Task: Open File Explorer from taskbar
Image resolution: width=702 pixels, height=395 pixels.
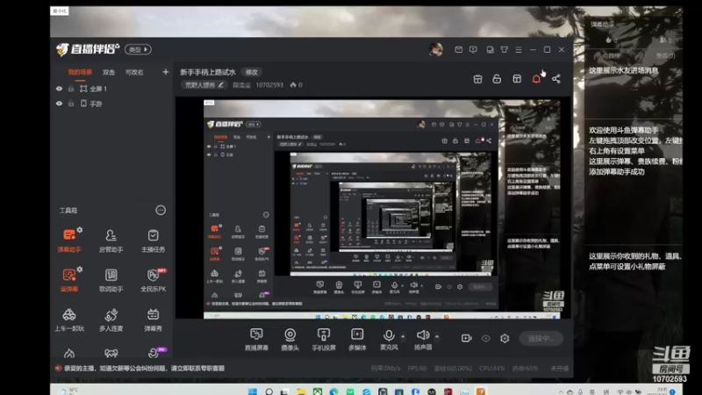Action: pos(301,391)
